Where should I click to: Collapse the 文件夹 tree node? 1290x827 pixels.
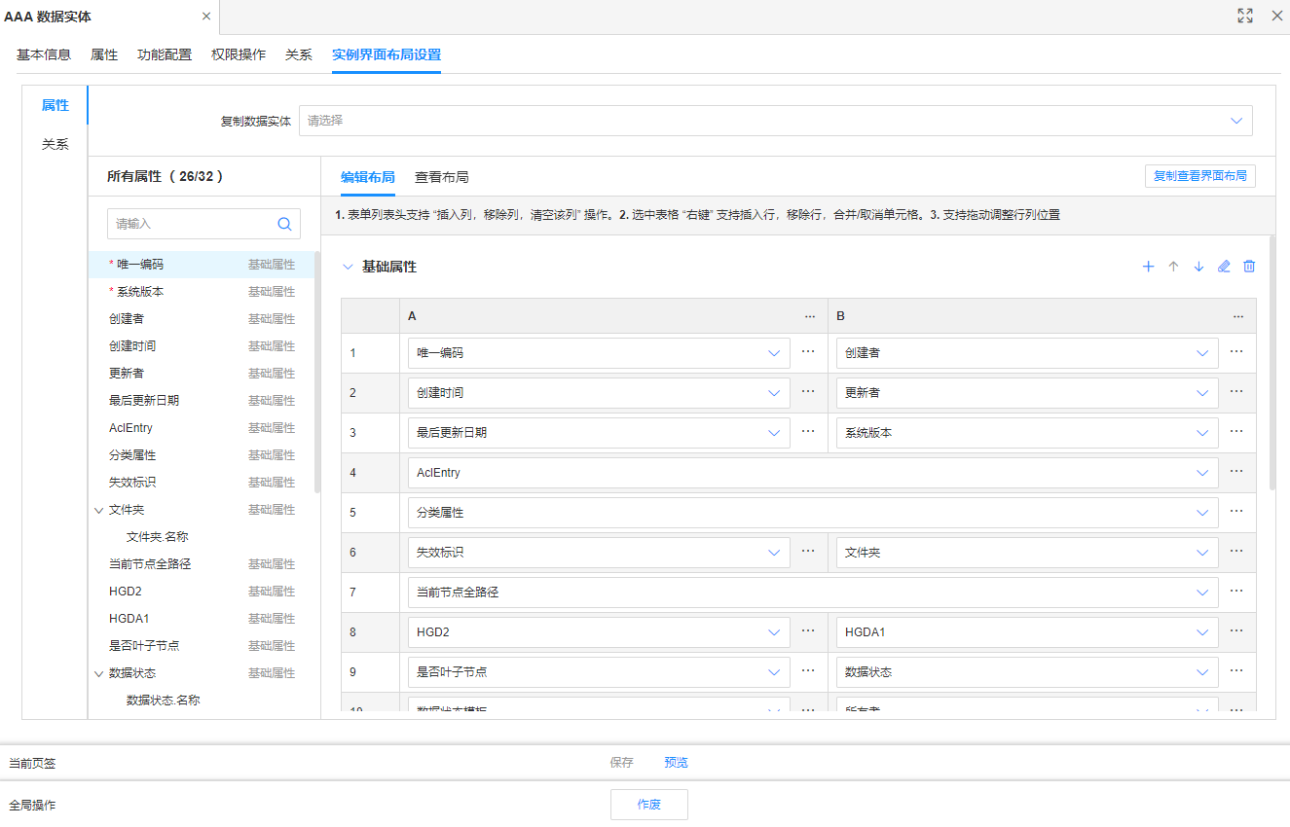point(98,510)
